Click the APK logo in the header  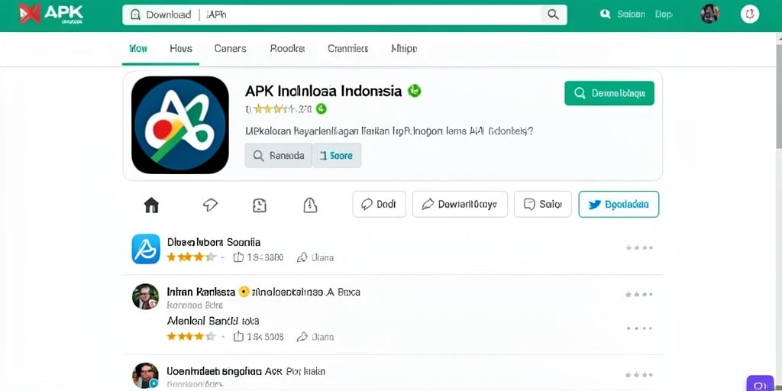(51, 14)
